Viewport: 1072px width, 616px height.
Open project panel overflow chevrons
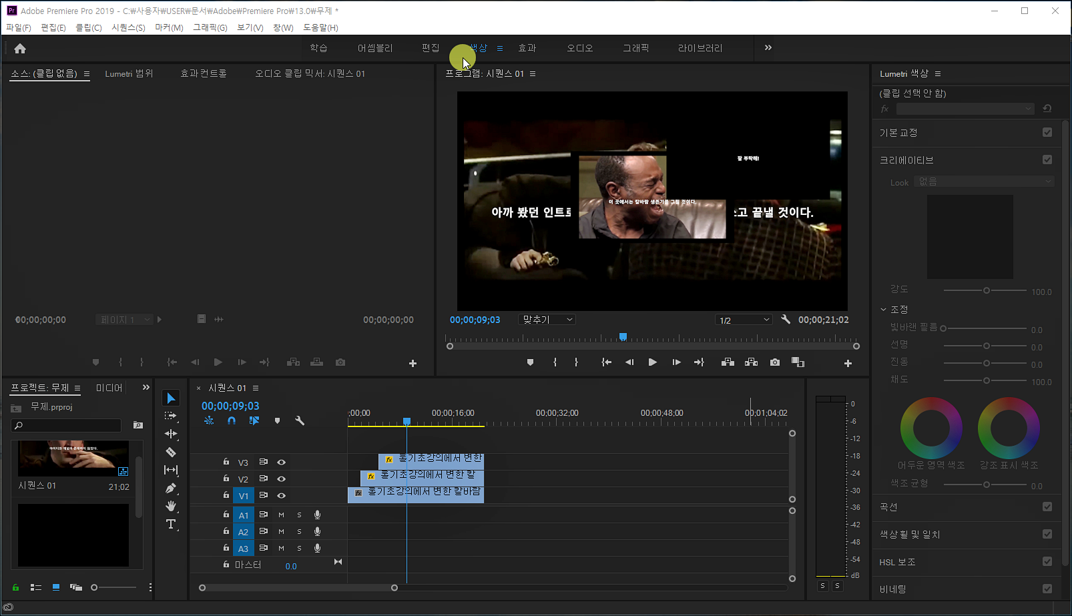tap(146, 387)
